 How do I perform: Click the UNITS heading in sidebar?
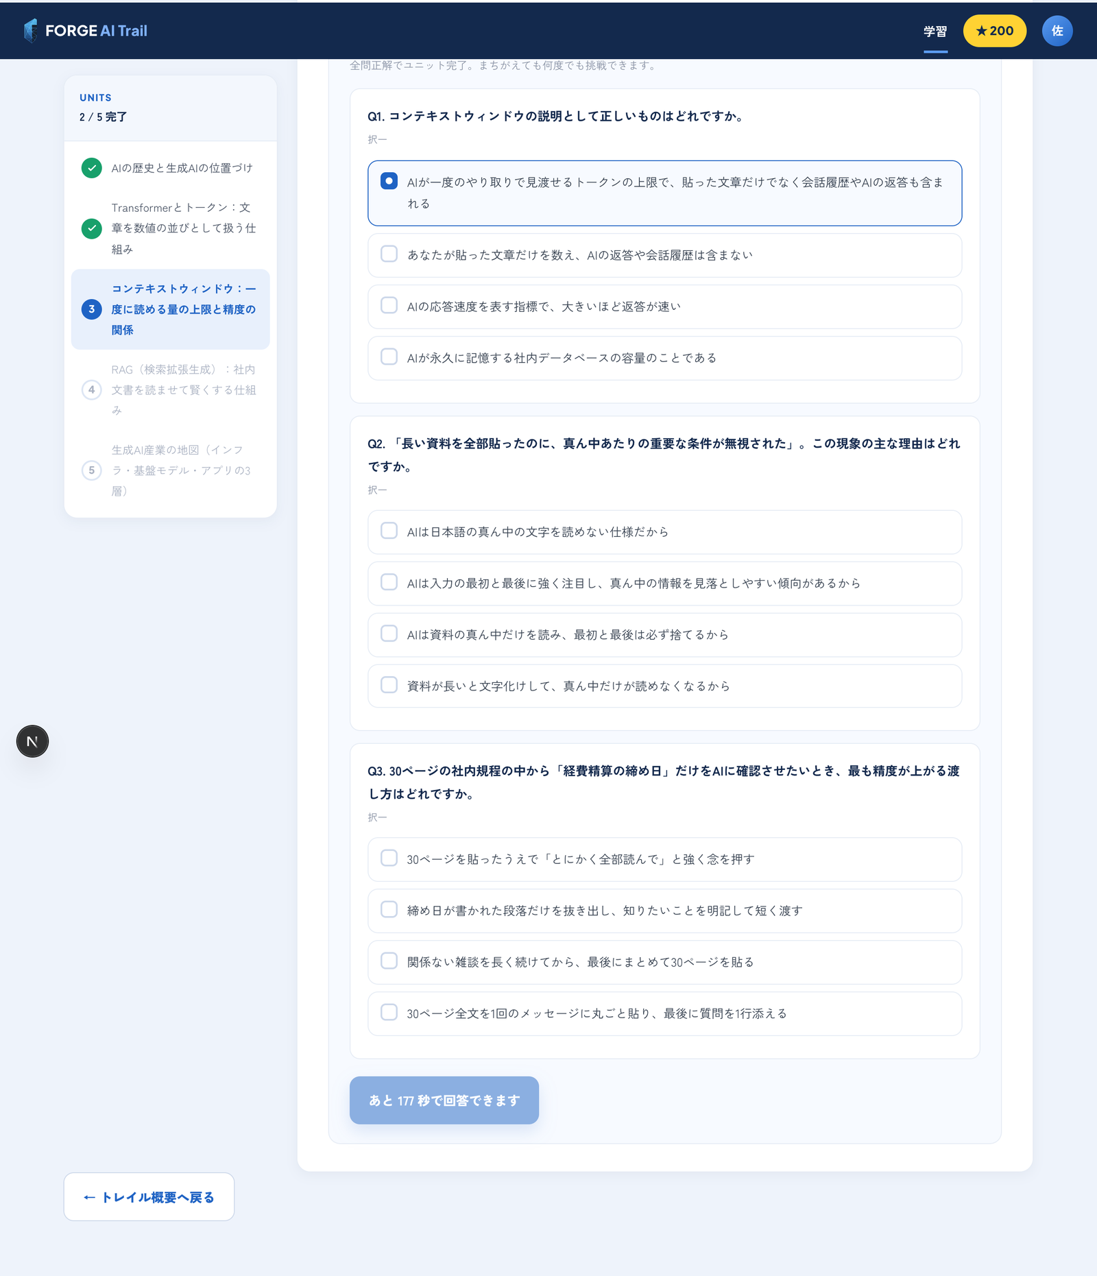click(x=95, y=97)
